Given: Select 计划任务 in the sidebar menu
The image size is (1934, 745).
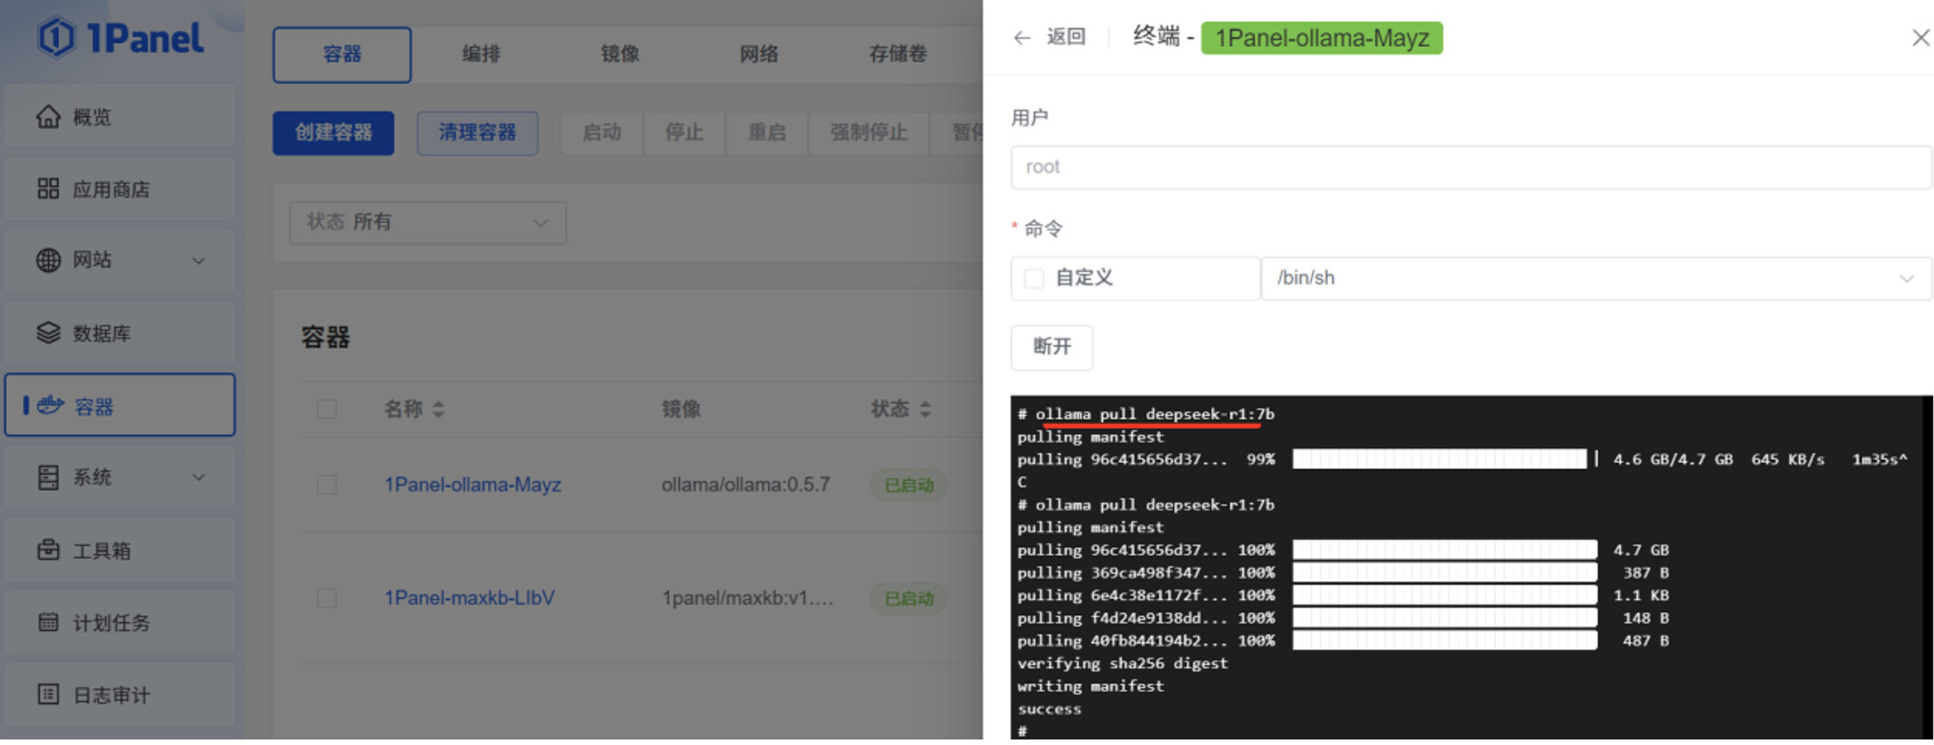Looking at the screenshot, I should click(x=120, y=623).
